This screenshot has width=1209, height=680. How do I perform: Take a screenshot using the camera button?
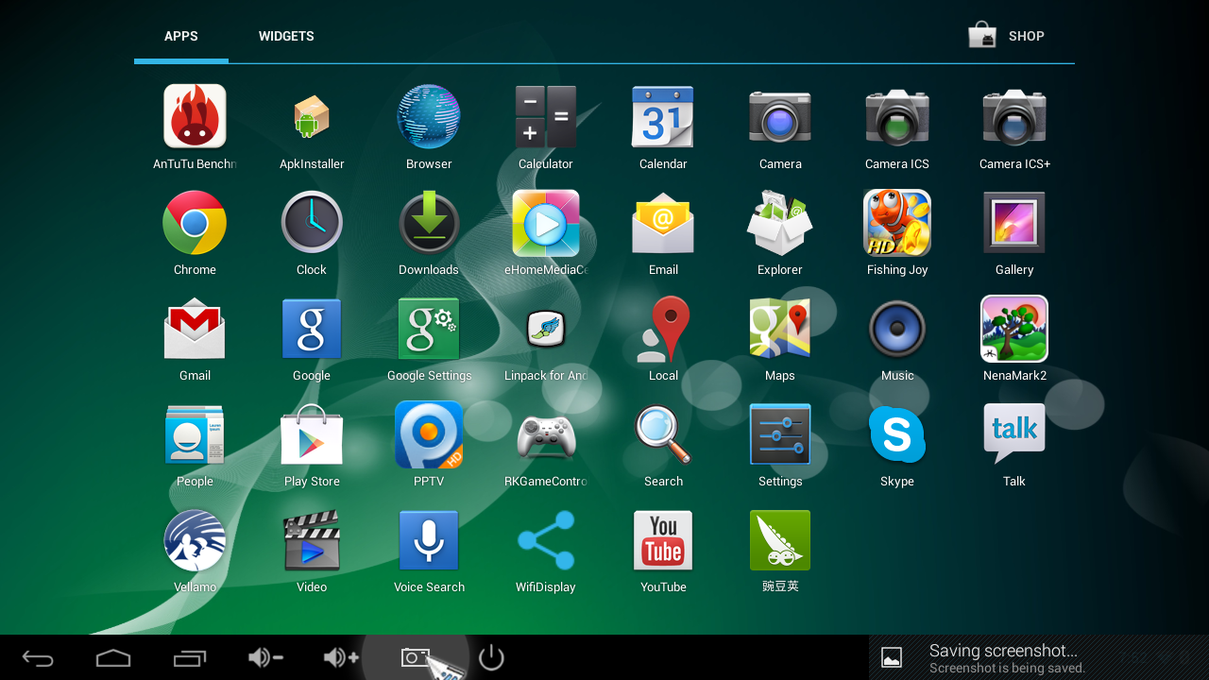[416, 657]
